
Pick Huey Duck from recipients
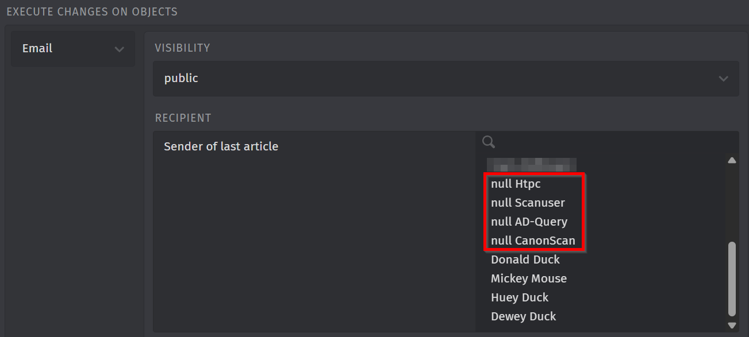[x=520, y=297]
